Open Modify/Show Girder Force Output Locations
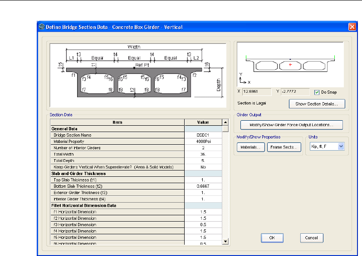Screen dimensions: 362x256 291,125
